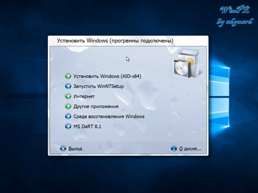This screenshot has width=258, height=193.
Task: Click the software box and CD image
Action: tap(187, 63)
